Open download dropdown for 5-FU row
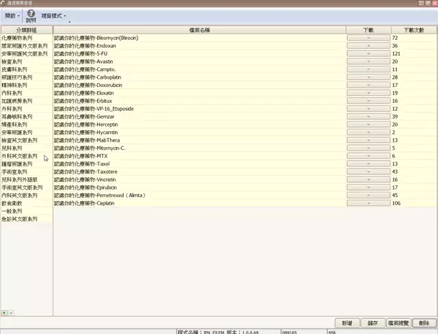 point(368,53)
